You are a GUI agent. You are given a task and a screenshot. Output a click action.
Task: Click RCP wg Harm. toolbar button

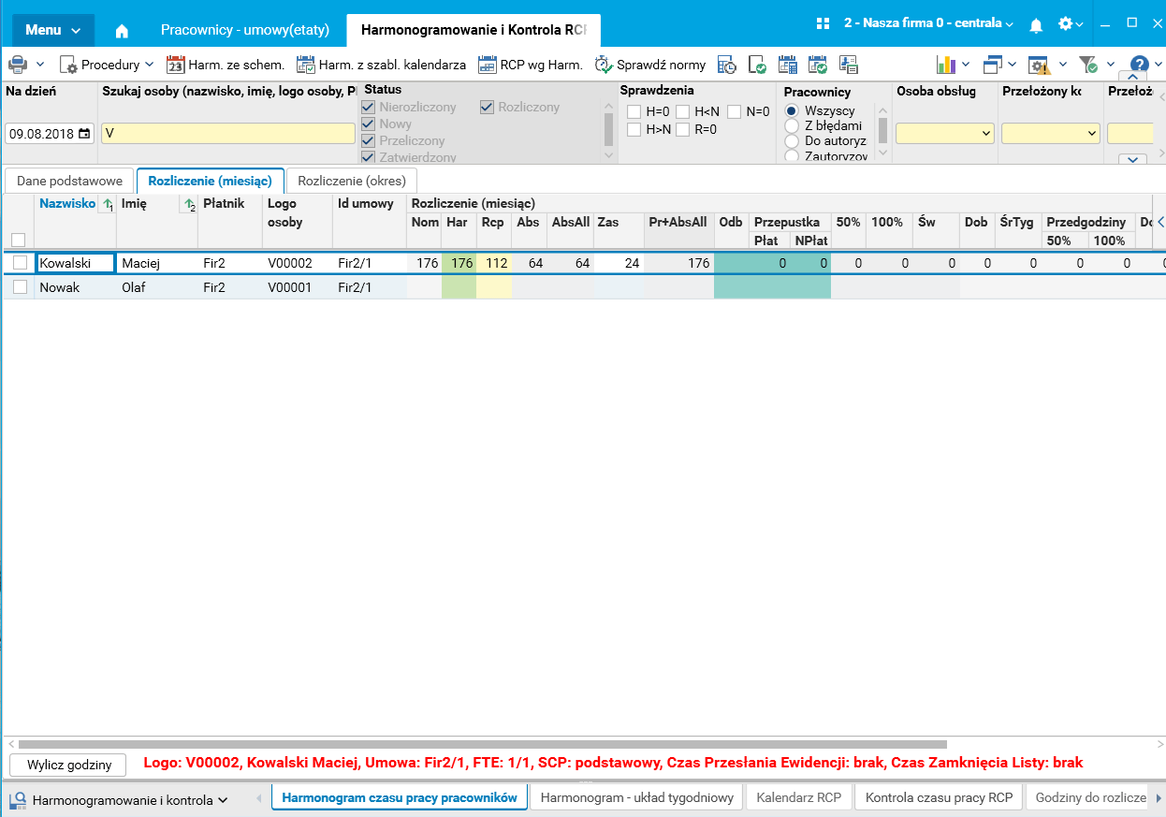point(530,65)
